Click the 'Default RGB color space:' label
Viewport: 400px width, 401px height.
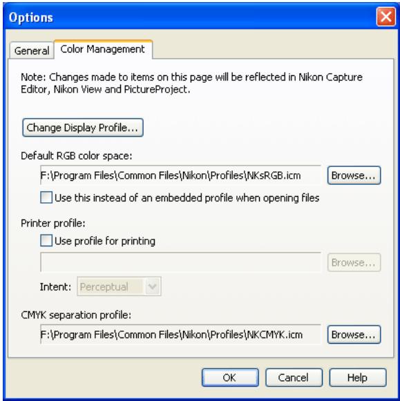(x=77, y=156)
